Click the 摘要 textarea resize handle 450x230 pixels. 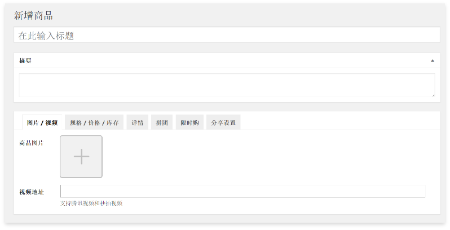point(433,95)
